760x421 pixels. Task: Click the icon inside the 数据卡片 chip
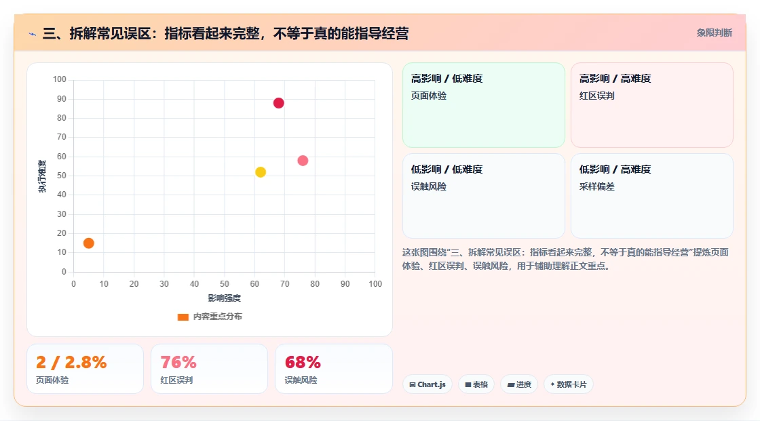tap(552, 384)
